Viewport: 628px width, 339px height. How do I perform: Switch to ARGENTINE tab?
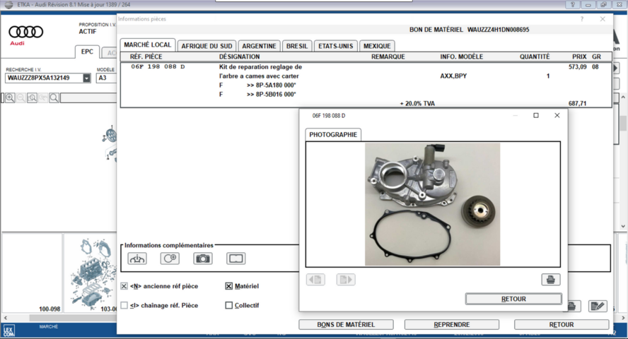pyautogui.click(x=259, y=46)
